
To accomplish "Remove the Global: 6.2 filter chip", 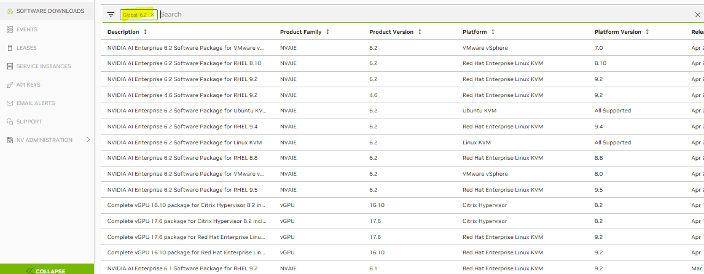I will (x=152, y=15).
